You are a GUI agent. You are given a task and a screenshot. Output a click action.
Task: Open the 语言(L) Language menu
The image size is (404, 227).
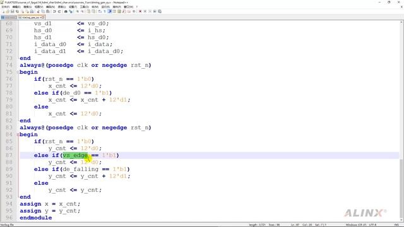click(62, 7)
